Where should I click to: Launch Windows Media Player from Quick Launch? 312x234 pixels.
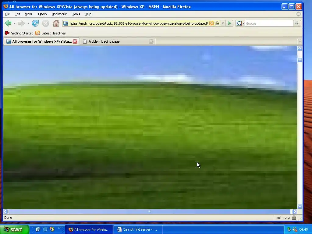pyautogui.click(x=52, y=229)
